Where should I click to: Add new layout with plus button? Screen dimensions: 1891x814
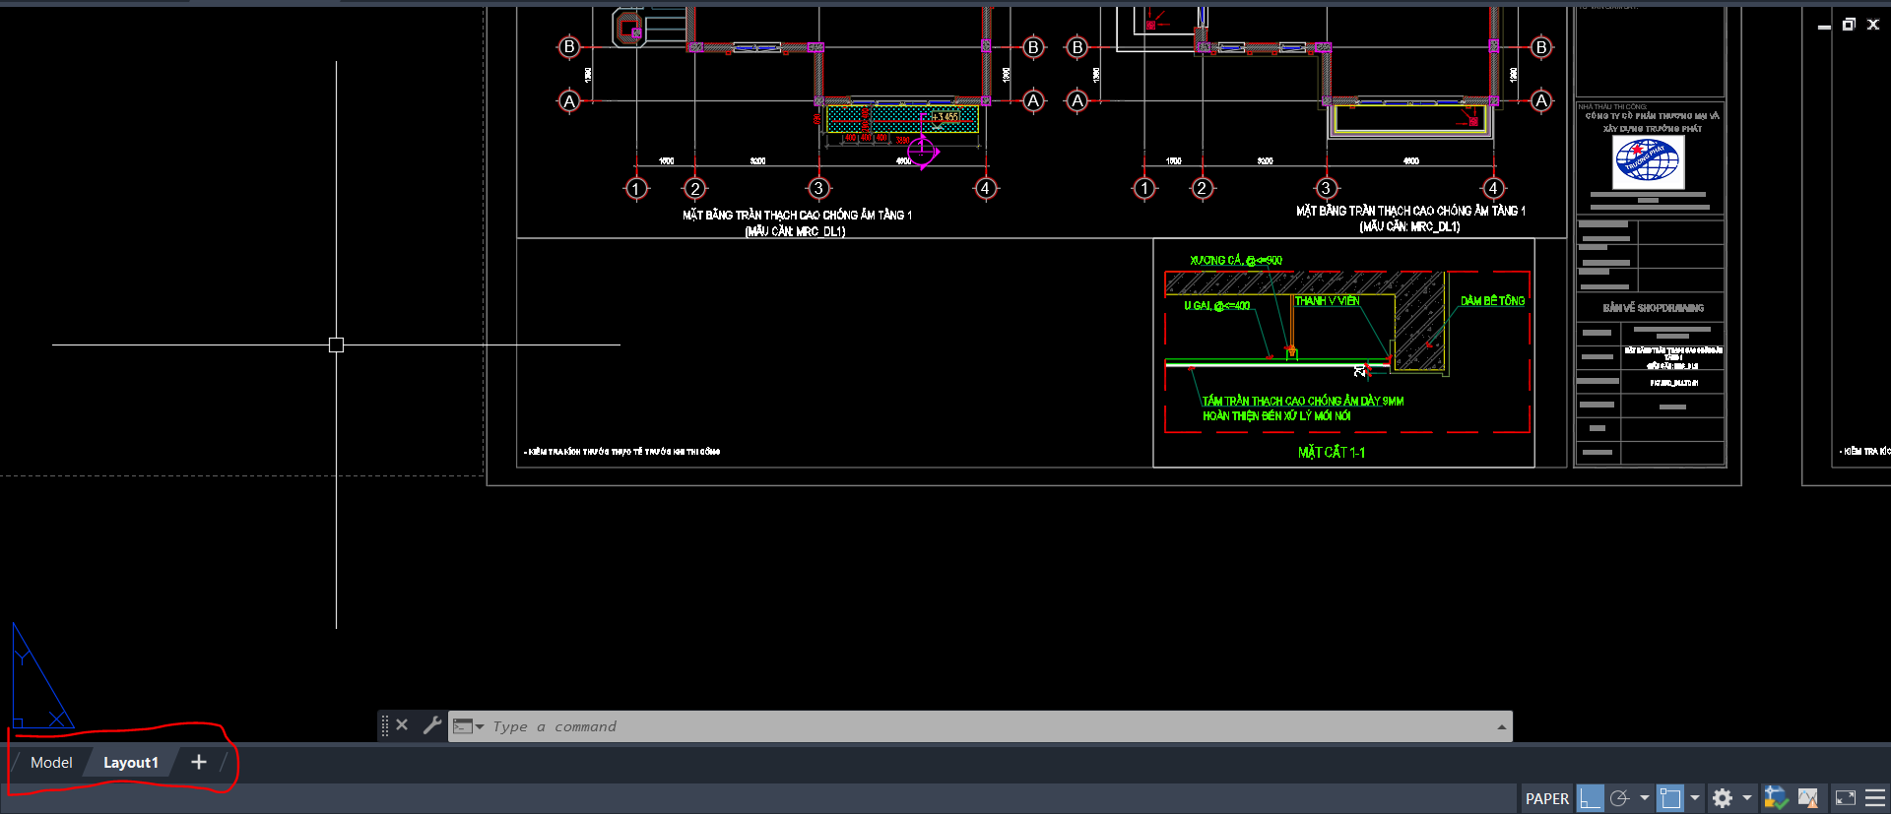point(198,763)
